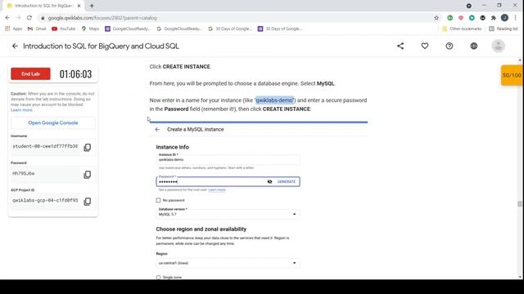Open Reading list
Screen dimensions: 524x294
(504, 29)
